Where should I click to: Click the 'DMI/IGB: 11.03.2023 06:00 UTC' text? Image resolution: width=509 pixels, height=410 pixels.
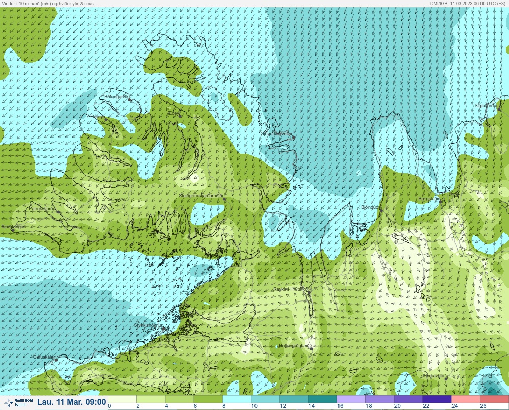point(463,3)
